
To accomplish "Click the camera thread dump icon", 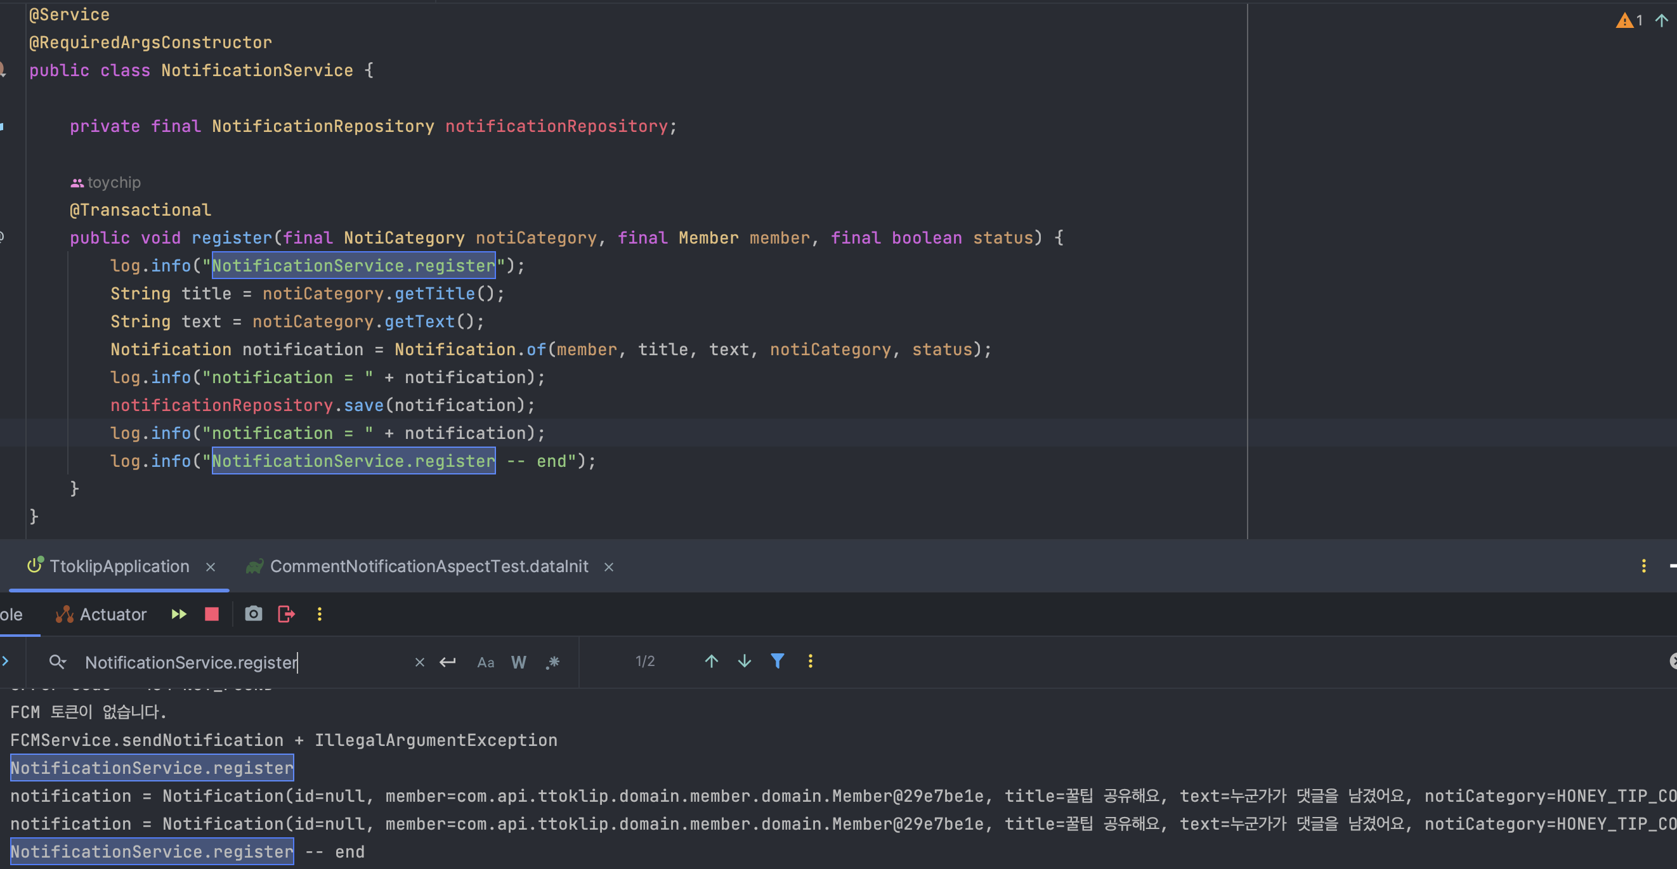I will coord(253,614).
